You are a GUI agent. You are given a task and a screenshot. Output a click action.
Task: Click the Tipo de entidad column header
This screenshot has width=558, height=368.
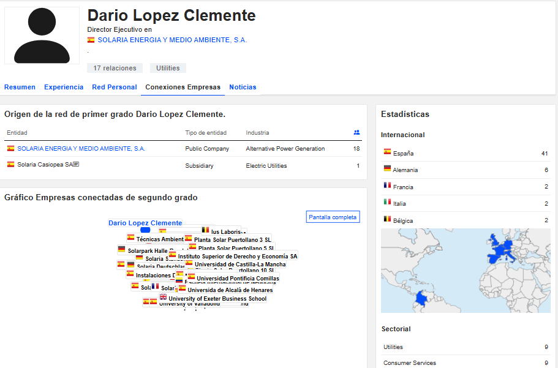[206, 132]
